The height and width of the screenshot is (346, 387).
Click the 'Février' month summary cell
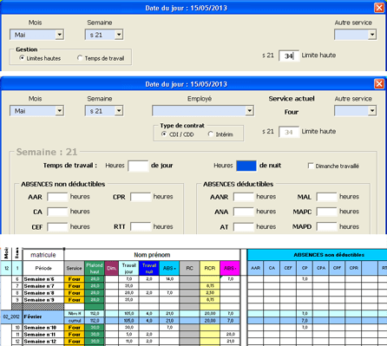[43, 317]
